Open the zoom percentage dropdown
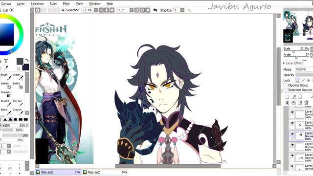 pos(96,10)
